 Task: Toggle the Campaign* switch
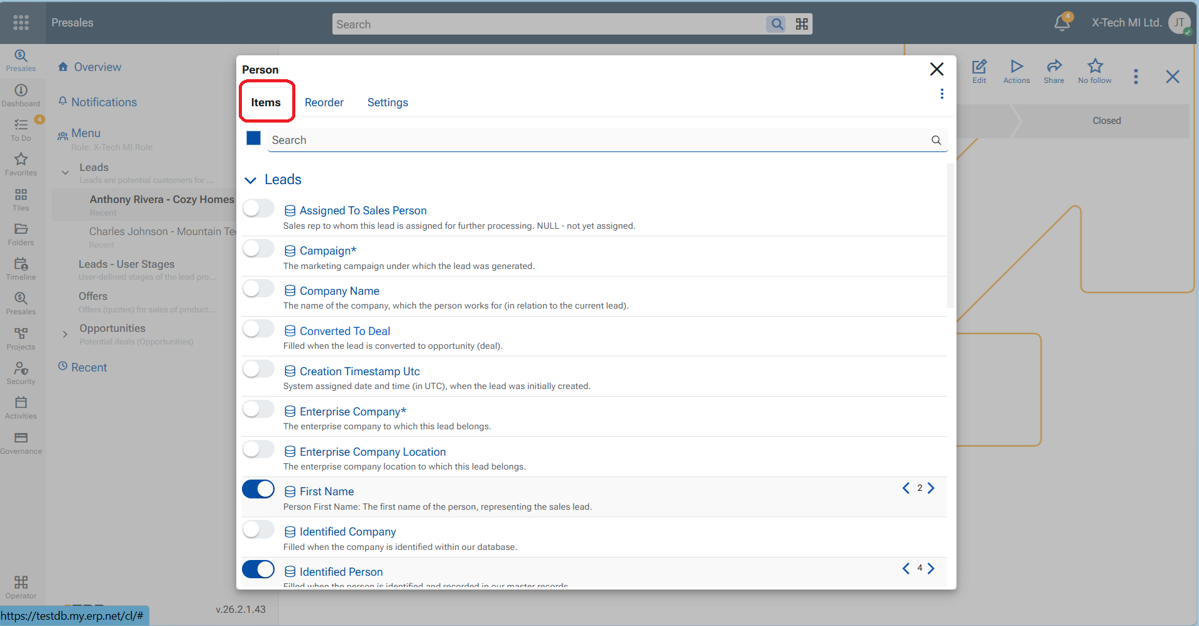[258, 248]
